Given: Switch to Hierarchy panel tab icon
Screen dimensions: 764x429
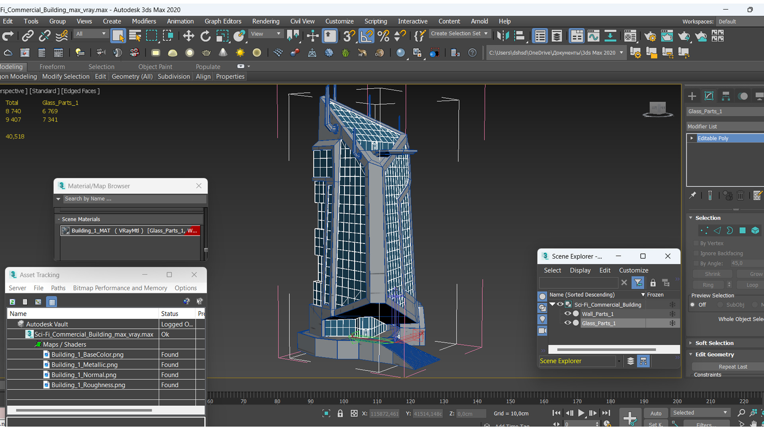Looking at the screenshot, I should pos(726,96).
